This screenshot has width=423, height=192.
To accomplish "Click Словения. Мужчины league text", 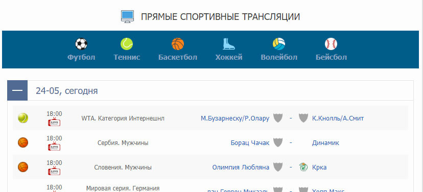I will point(123,167).
